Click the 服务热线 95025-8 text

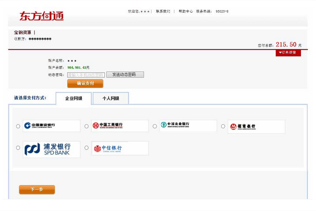[212, 11]
